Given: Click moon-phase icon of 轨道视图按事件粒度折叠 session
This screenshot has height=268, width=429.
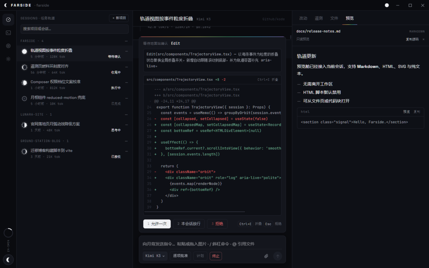Looking at the screenshot, I should [x=24, y=51].
